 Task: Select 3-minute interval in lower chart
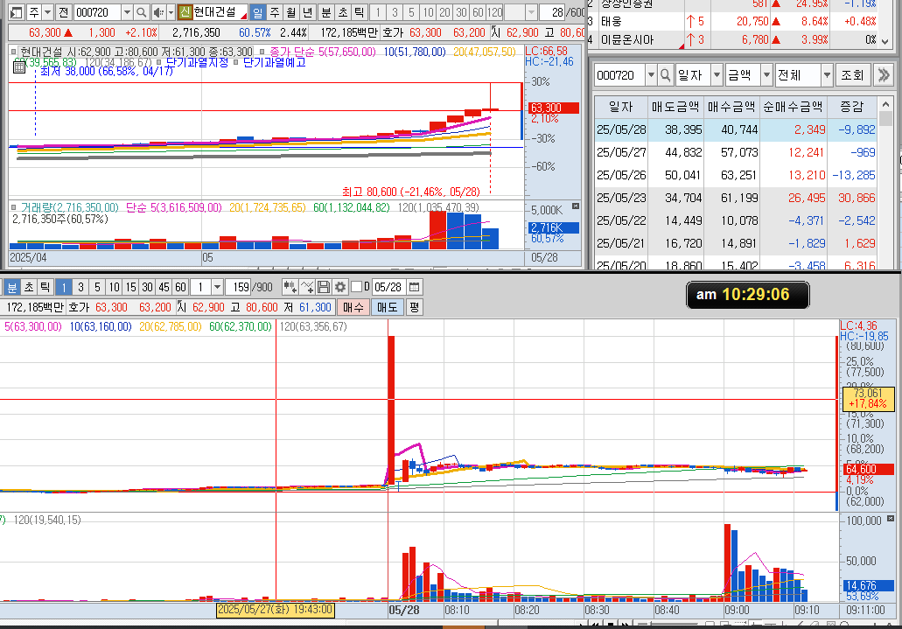(80, 287)
